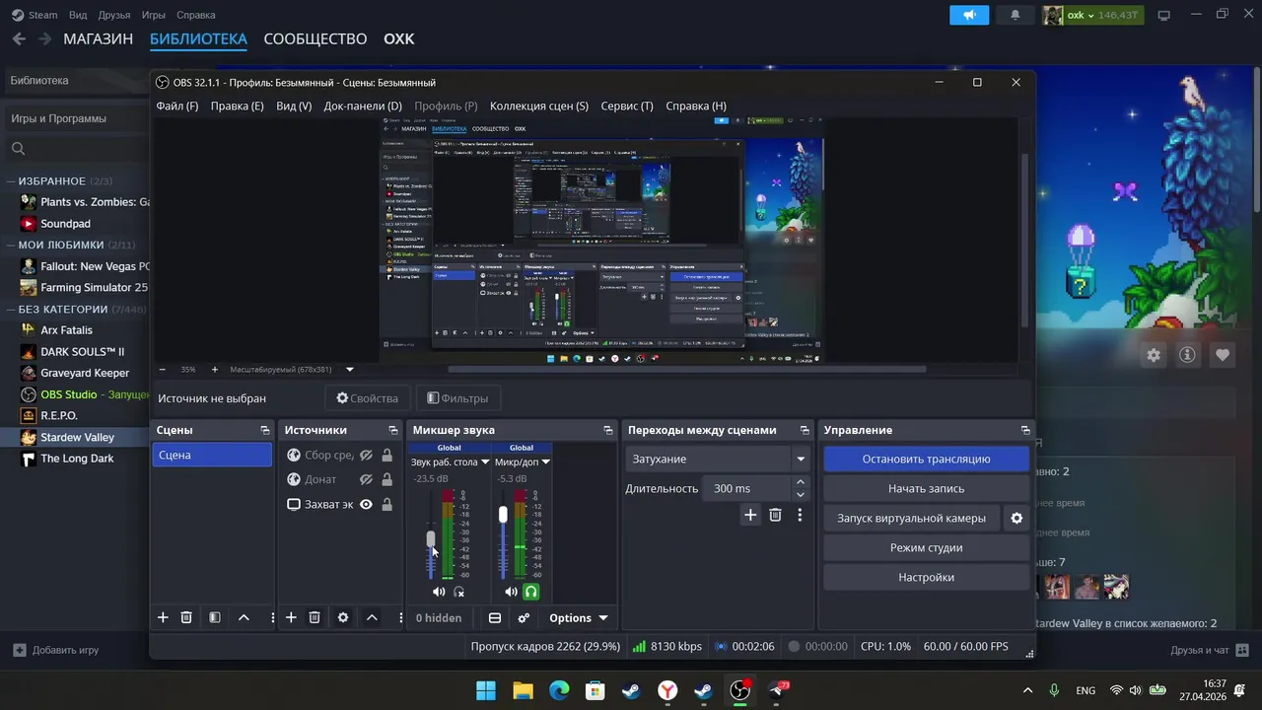Add a new scene transition
Screen dimensions: 1262x710
tap(750, 515)
